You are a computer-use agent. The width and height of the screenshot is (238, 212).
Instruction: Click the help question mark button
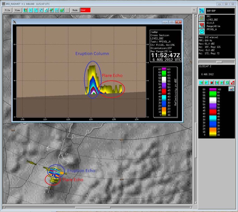pyautogui.click(x=194, y=10)
